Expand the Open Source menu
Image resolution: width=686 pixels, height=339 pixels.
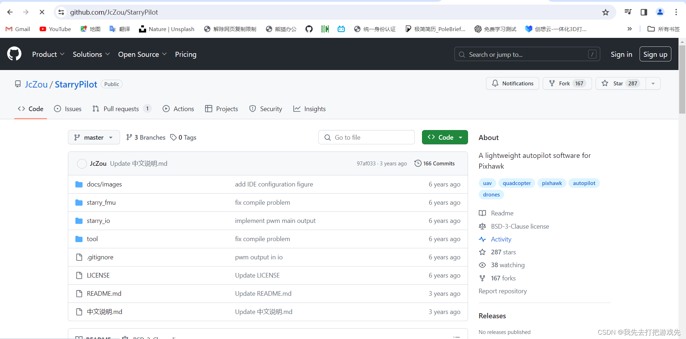tap(142, 54)
